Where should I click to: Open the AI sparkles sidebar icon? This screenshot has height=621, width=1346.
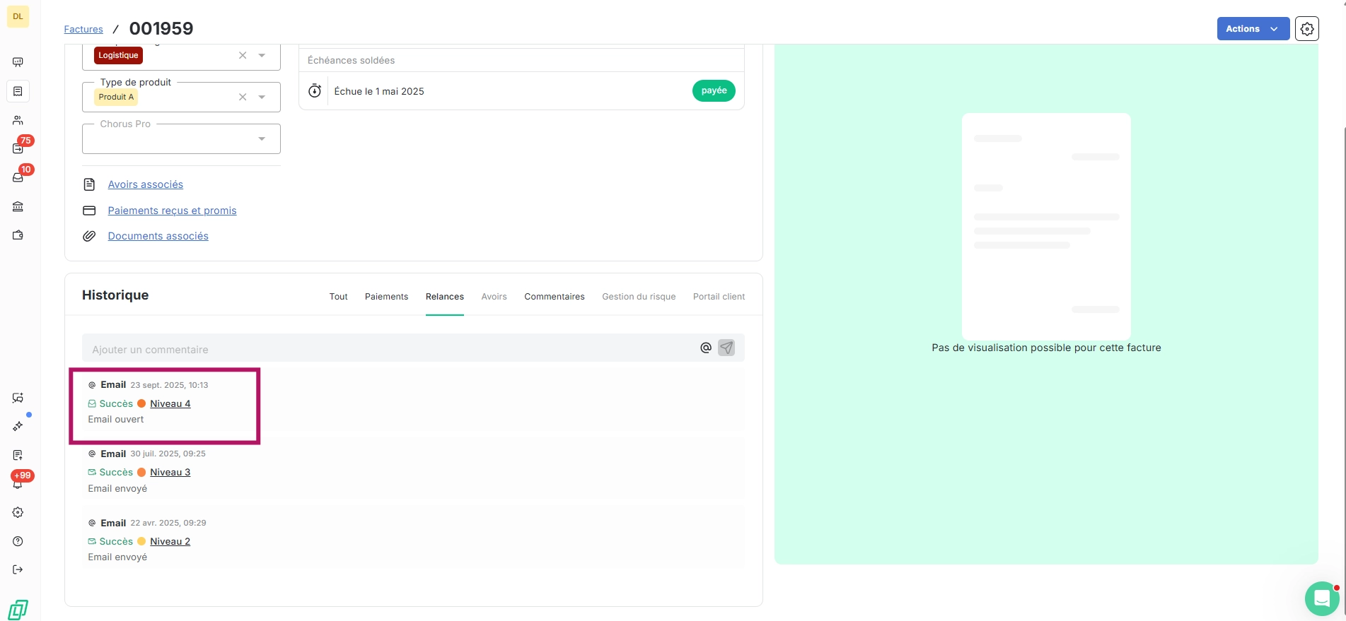tap(18, 426)
